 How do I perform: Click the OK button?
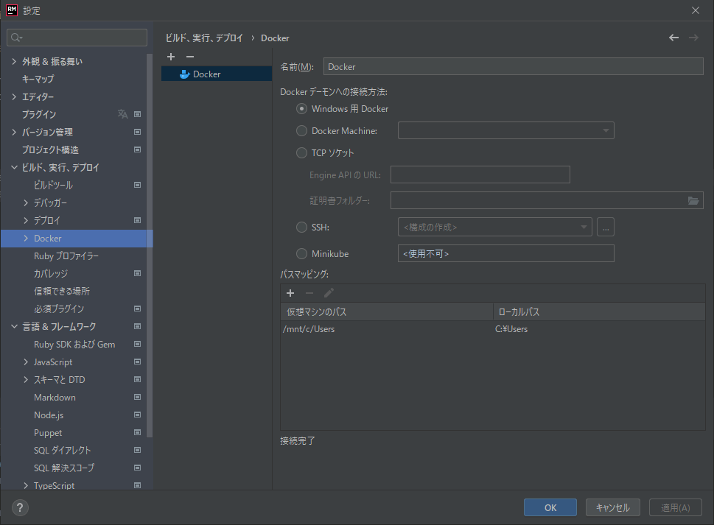[x=550, y=508]
